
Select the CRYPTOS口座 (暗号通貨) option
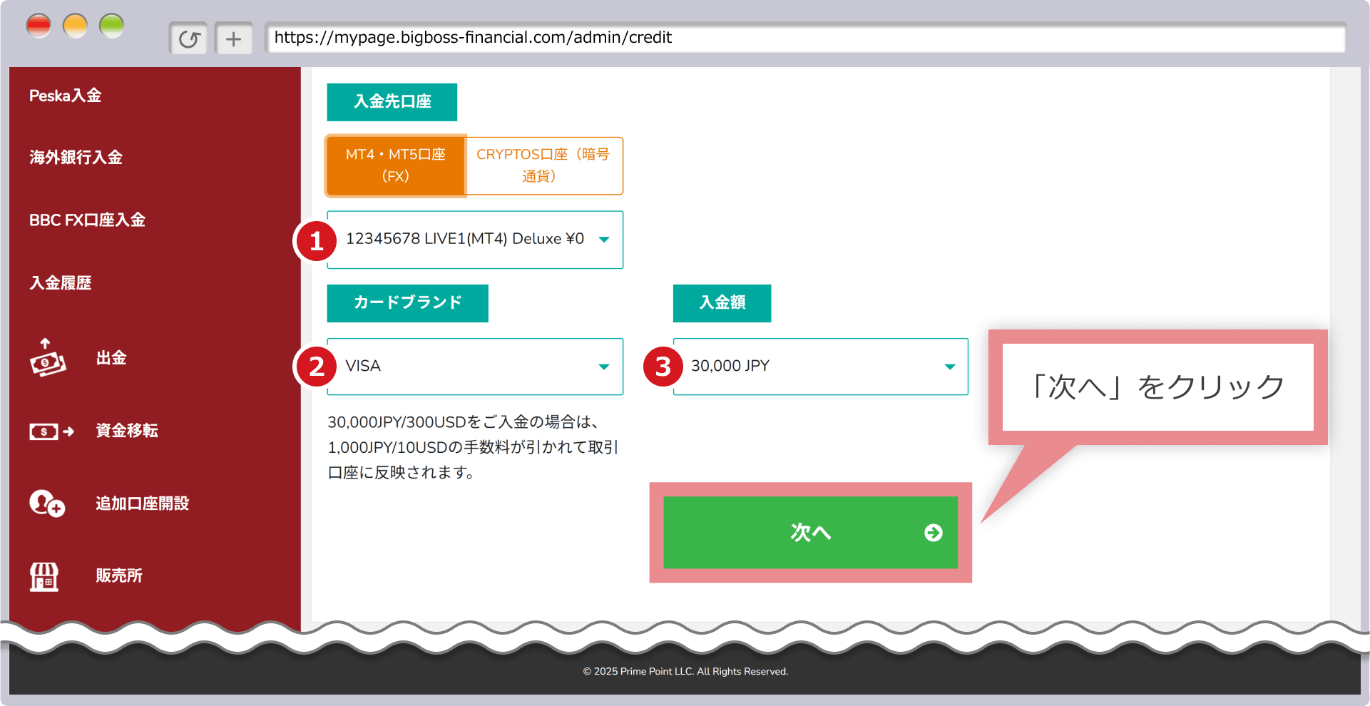543,165
